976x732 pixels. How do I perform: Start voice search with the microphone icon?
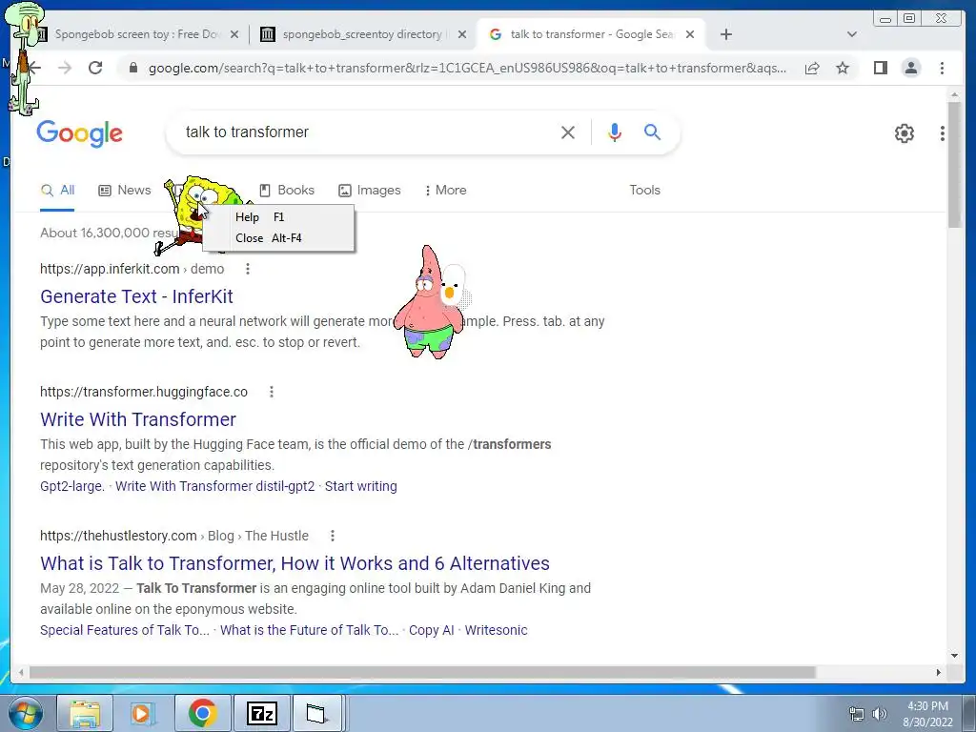click(x=615, y=132)
